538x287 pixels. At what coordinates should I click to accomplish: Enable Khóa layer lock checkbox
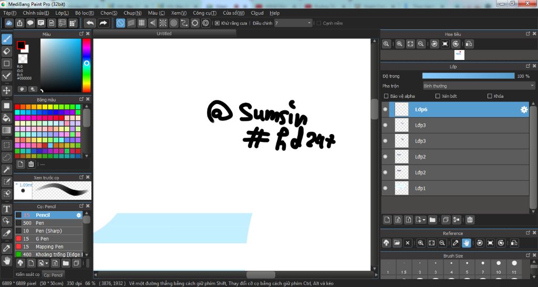tap(490, 96)
